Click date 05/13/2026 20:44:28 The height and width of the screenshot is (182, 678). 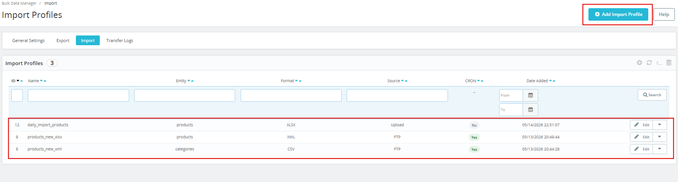tap(541, 149)
